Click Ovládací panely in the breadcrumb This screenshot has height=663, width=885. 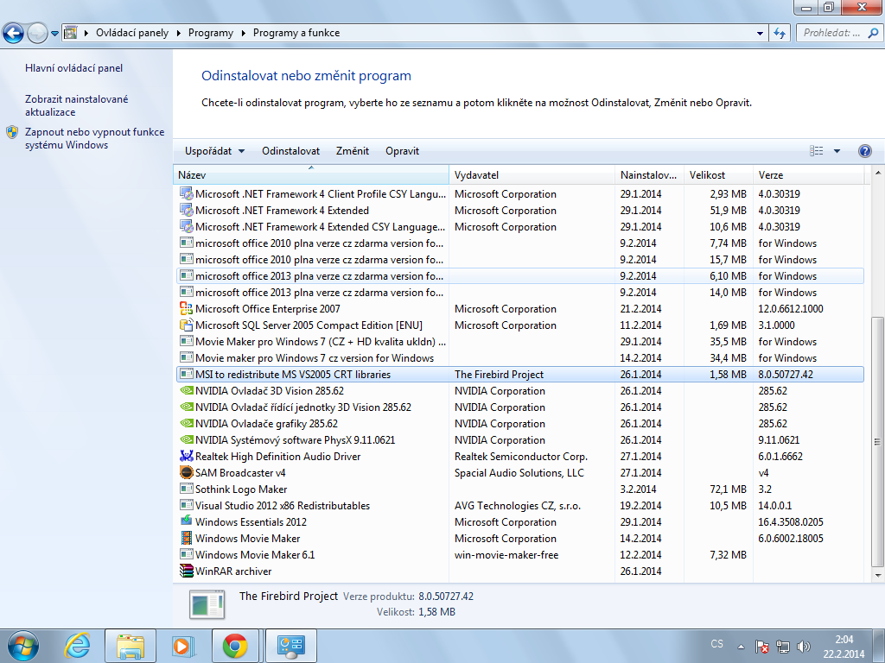[132, 33]
